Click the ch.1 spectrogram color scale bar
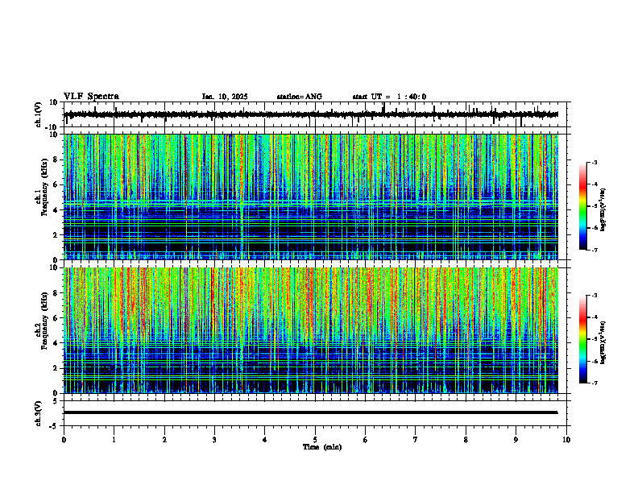This screenshot has height=493, width=638. point(583,206)
